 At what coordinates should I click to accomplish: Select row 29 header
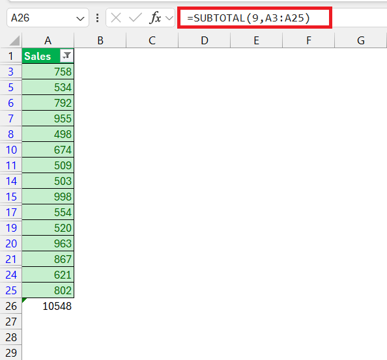pyautogui.click(x=11, y=353)
